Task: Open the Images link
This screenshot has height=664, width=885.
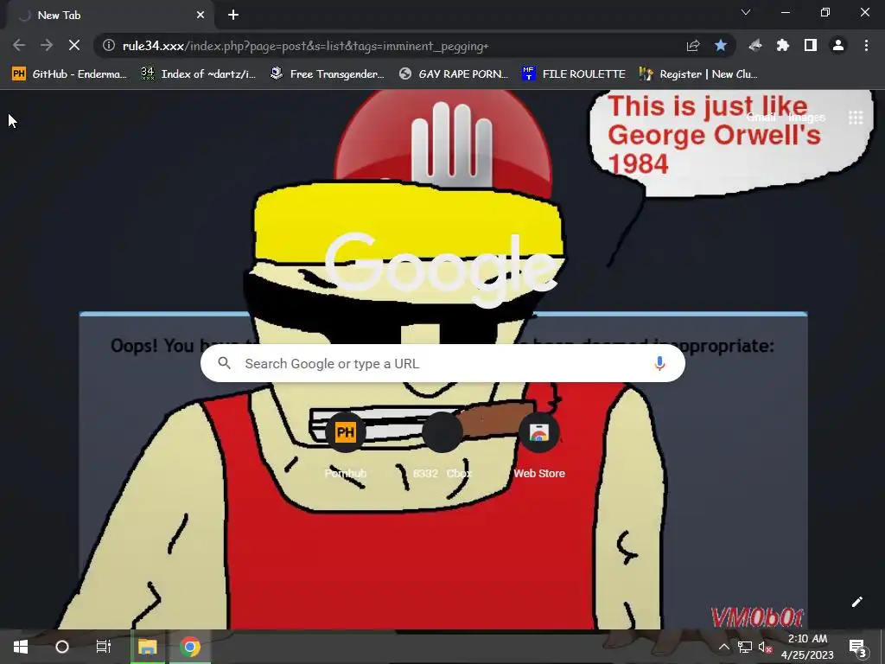Action: (806, 118)
